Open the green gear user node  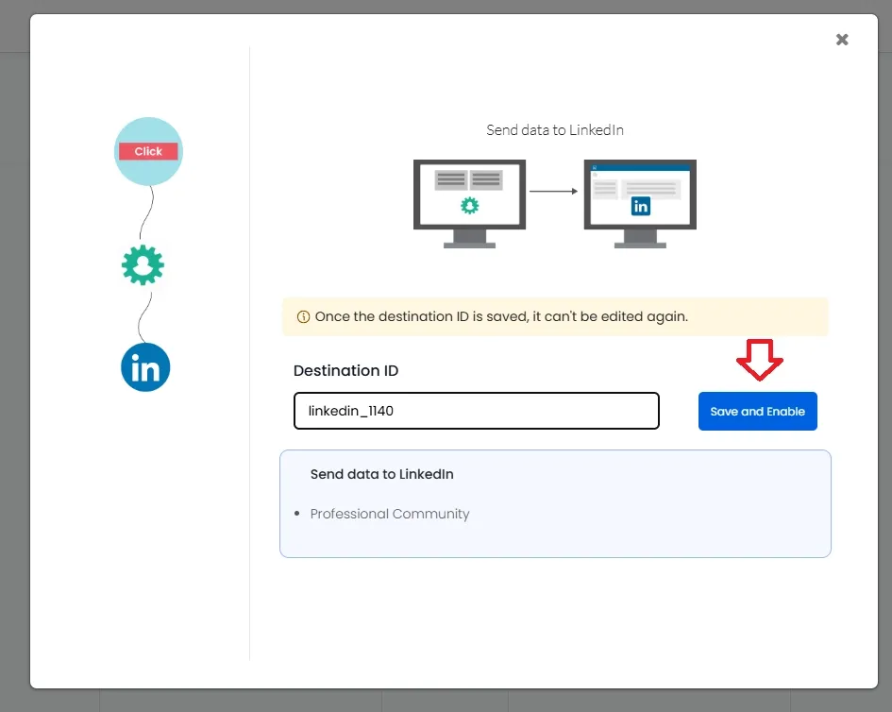point(143,265)
